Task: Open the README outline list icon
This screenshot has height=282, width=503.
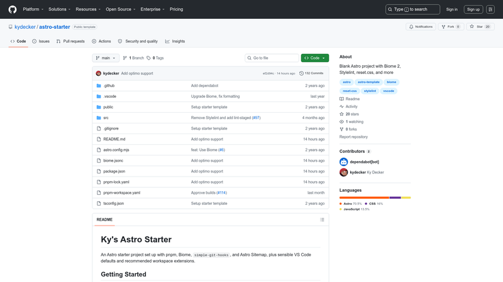Action: click(322, 220)
